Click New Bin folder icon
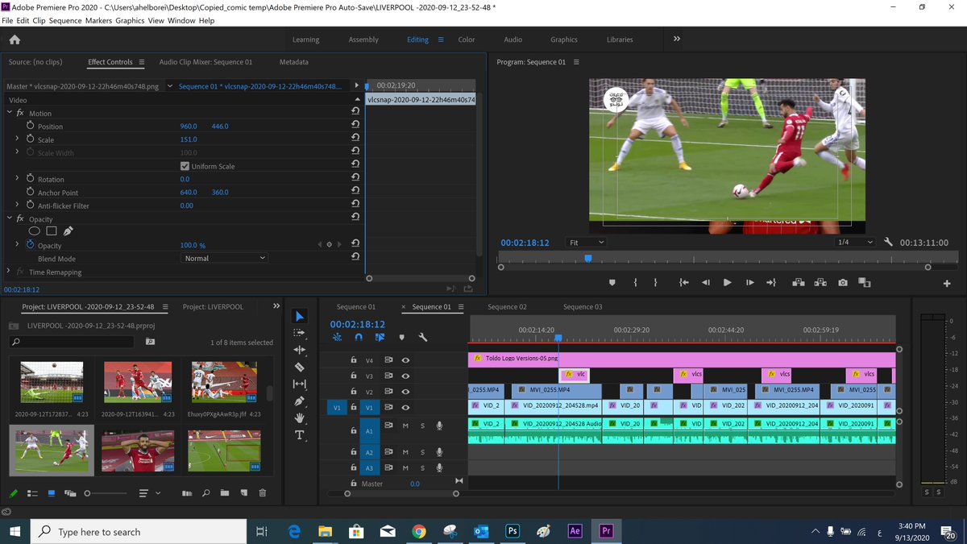Image resolution: width=967 pixels, height=544 pixels. point(224,492)
